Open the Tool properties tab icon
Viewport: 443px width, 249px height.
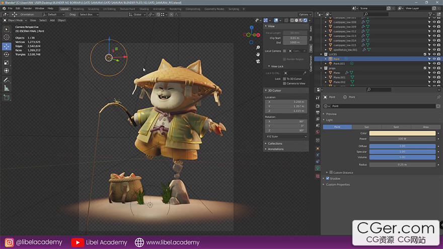pyautogui.click(x=318, y=98)
